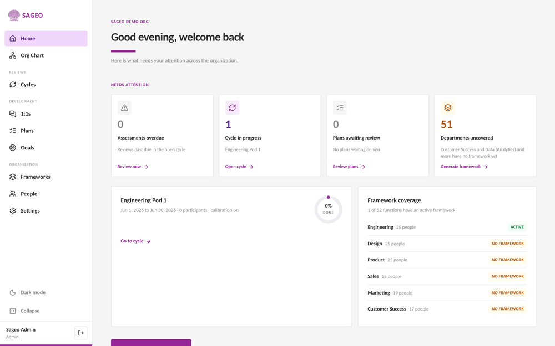Image resolution: width=555 pixels, height=346 pixels.
Task: Click the Goals target icon
Action: (13, 148)
